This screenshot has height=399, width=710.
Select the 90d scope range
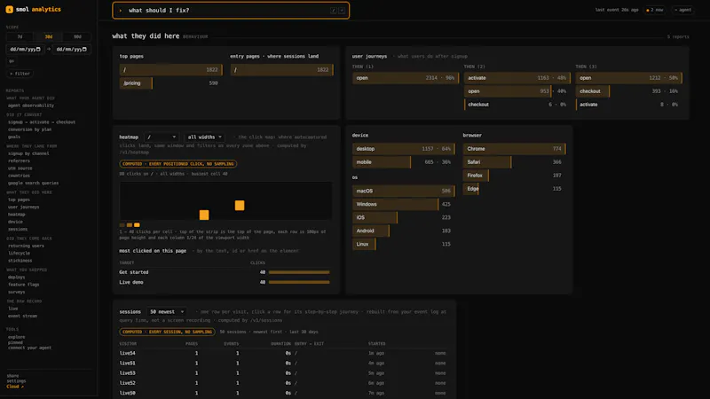coord(77,36)
